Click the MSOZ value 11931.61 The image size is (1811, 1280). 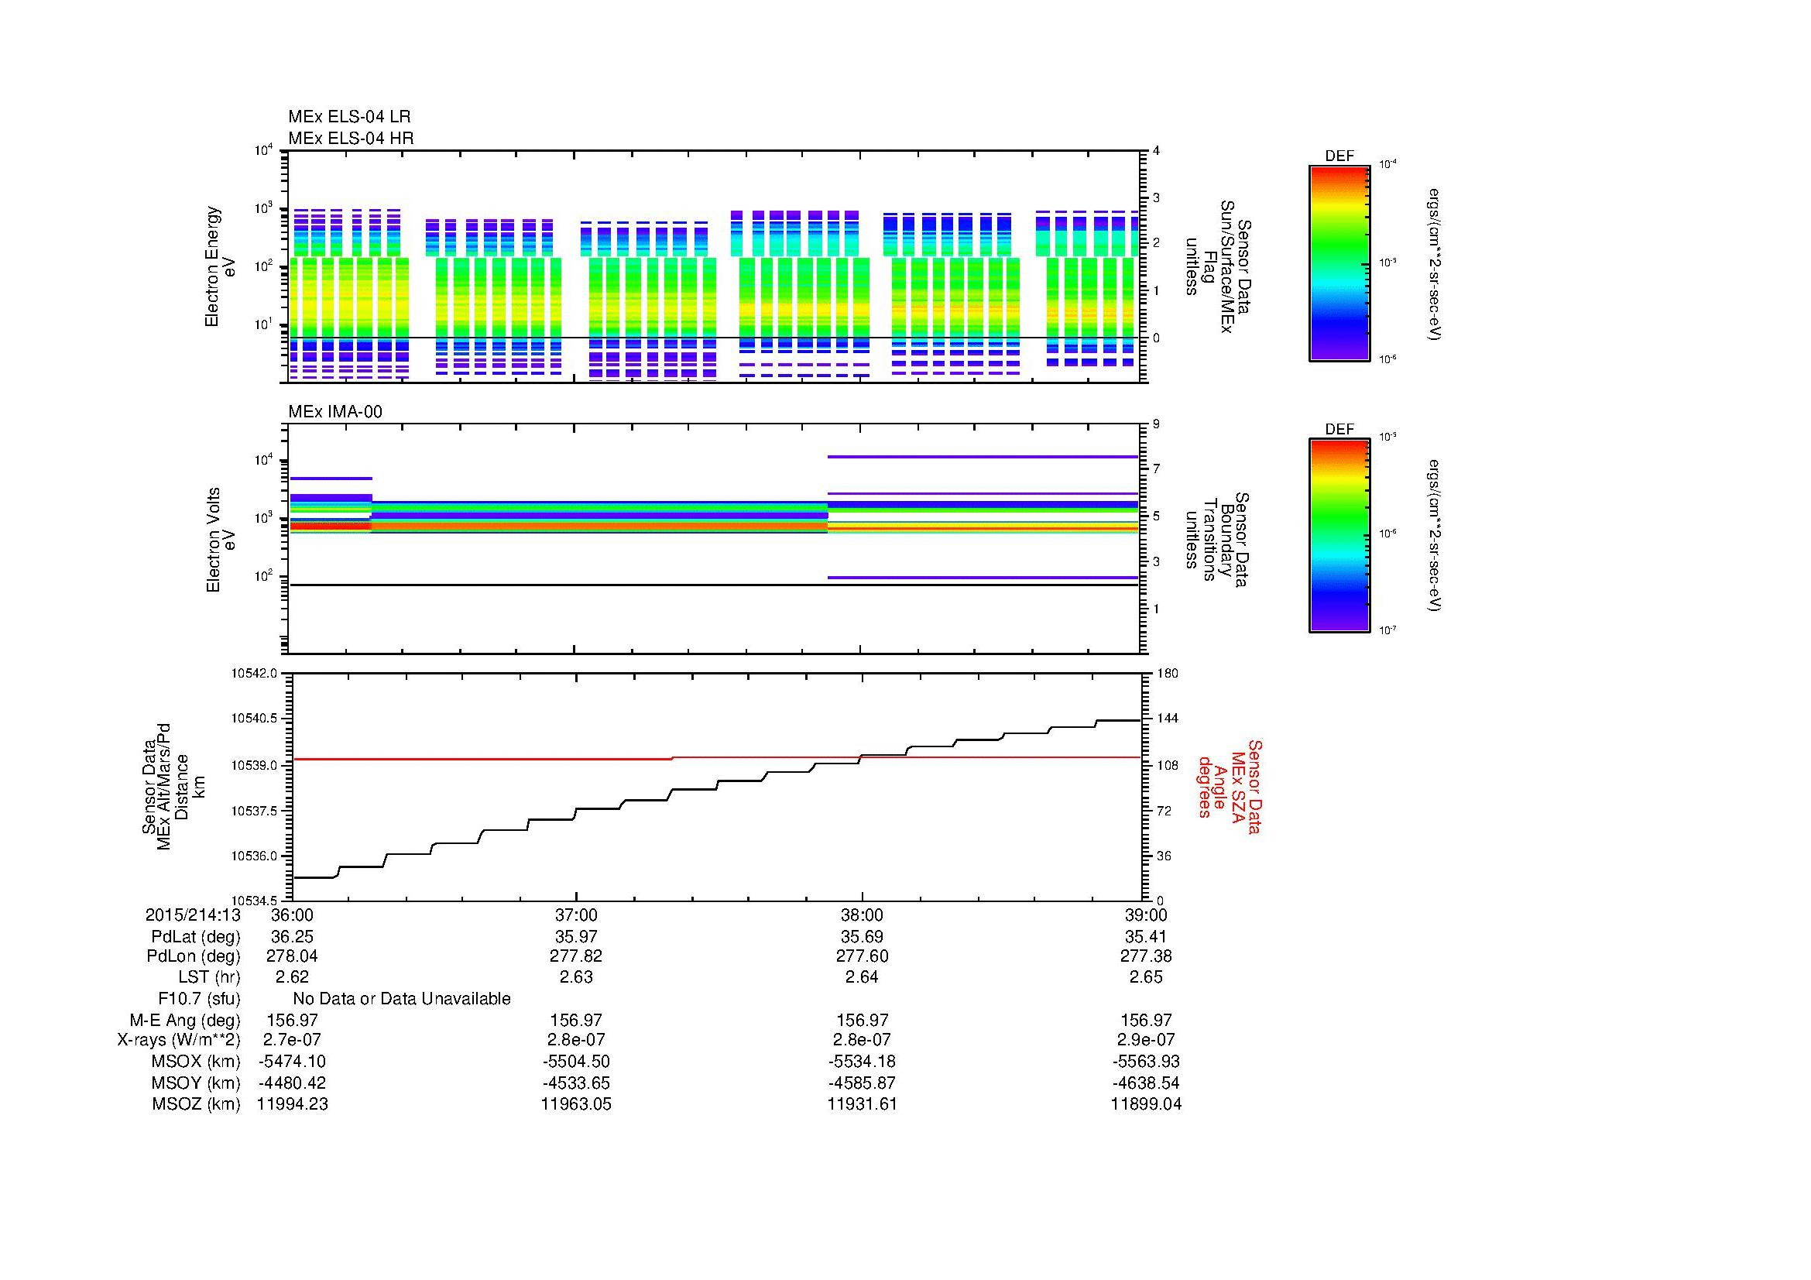click(x=862, y=1104)
